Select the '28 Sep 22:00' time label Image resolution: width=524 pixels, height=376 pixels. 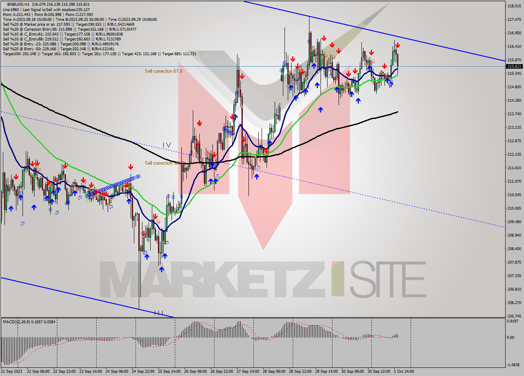click(x=300, y=372)
